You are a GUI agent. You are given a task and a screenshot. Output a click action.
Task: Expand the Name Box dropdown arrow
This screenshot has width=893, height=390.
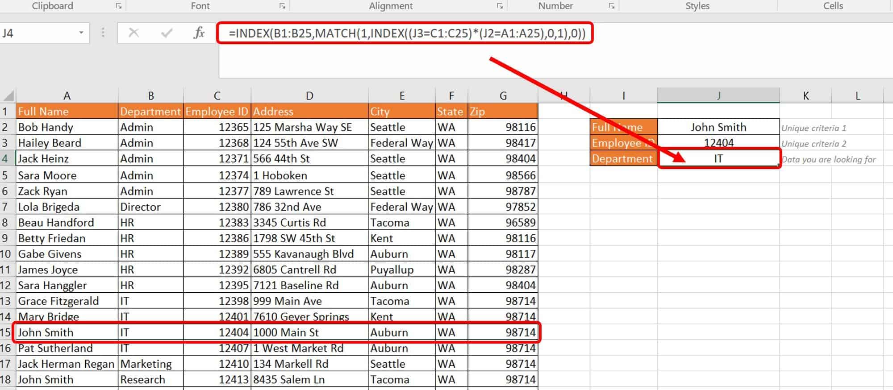point(81,33)
